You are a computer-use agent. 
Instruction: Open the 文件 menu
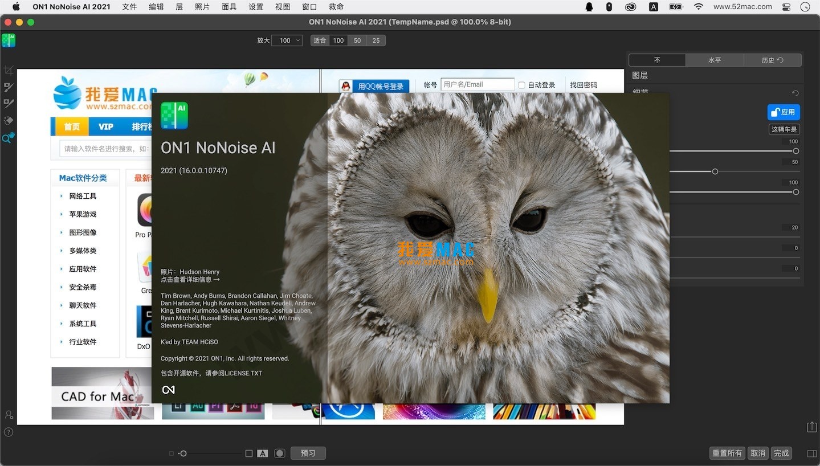tap(129, 7)
